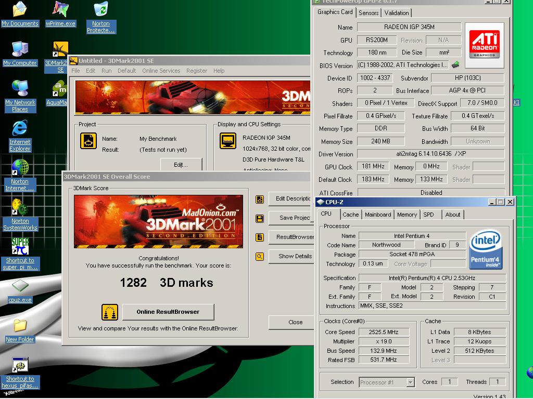Click the Specification field in CPU-Z
533x399 pixels.
pos(432,278)
